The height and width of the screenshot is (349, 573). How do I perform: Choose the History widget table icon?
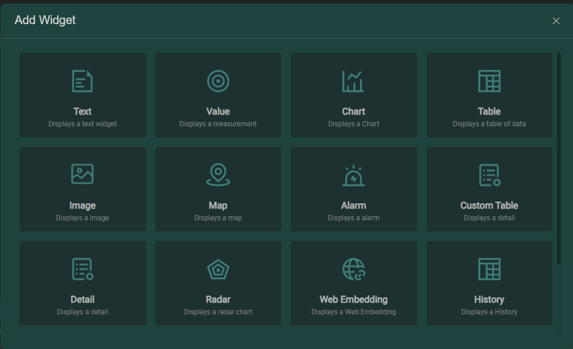tap(489, 269)
